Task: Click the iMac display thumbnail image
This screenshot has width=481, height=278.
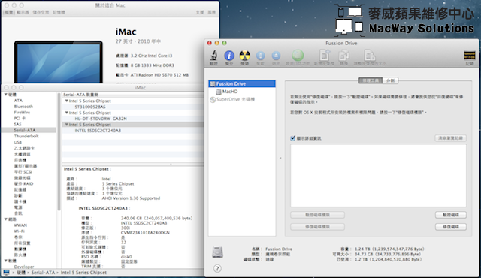Action: pos(59,62)
